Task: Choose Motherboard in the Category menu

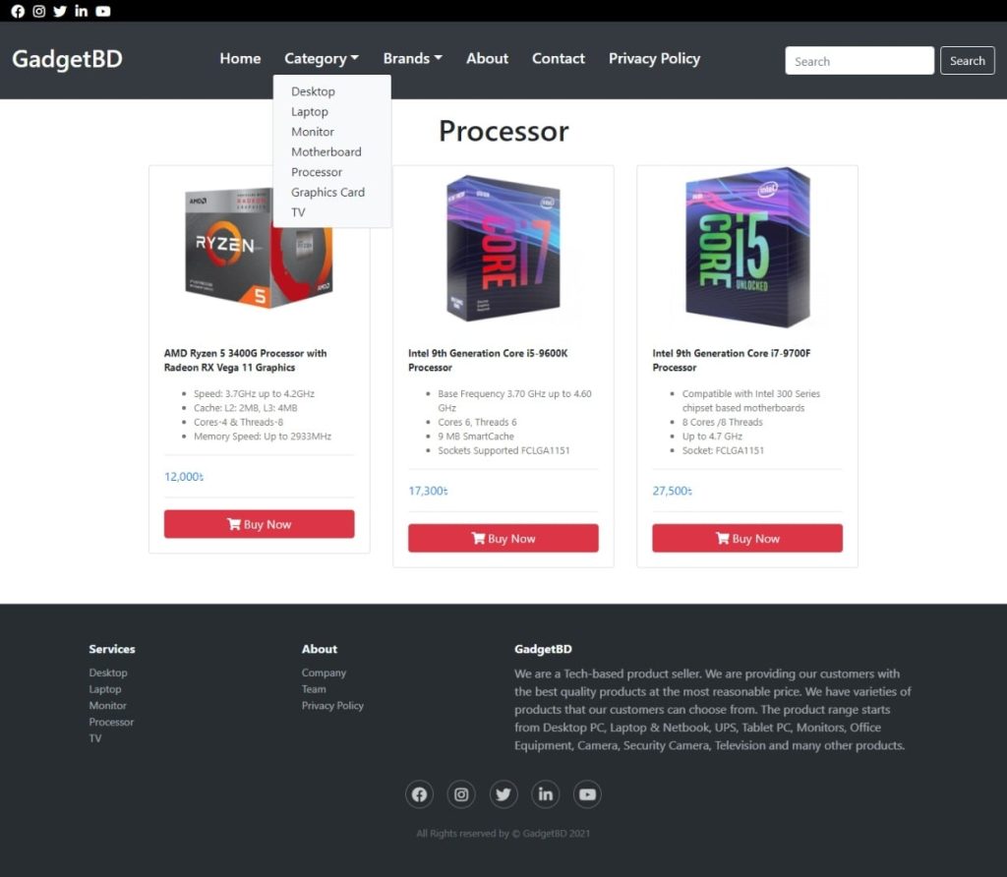Action: point(326,151)
